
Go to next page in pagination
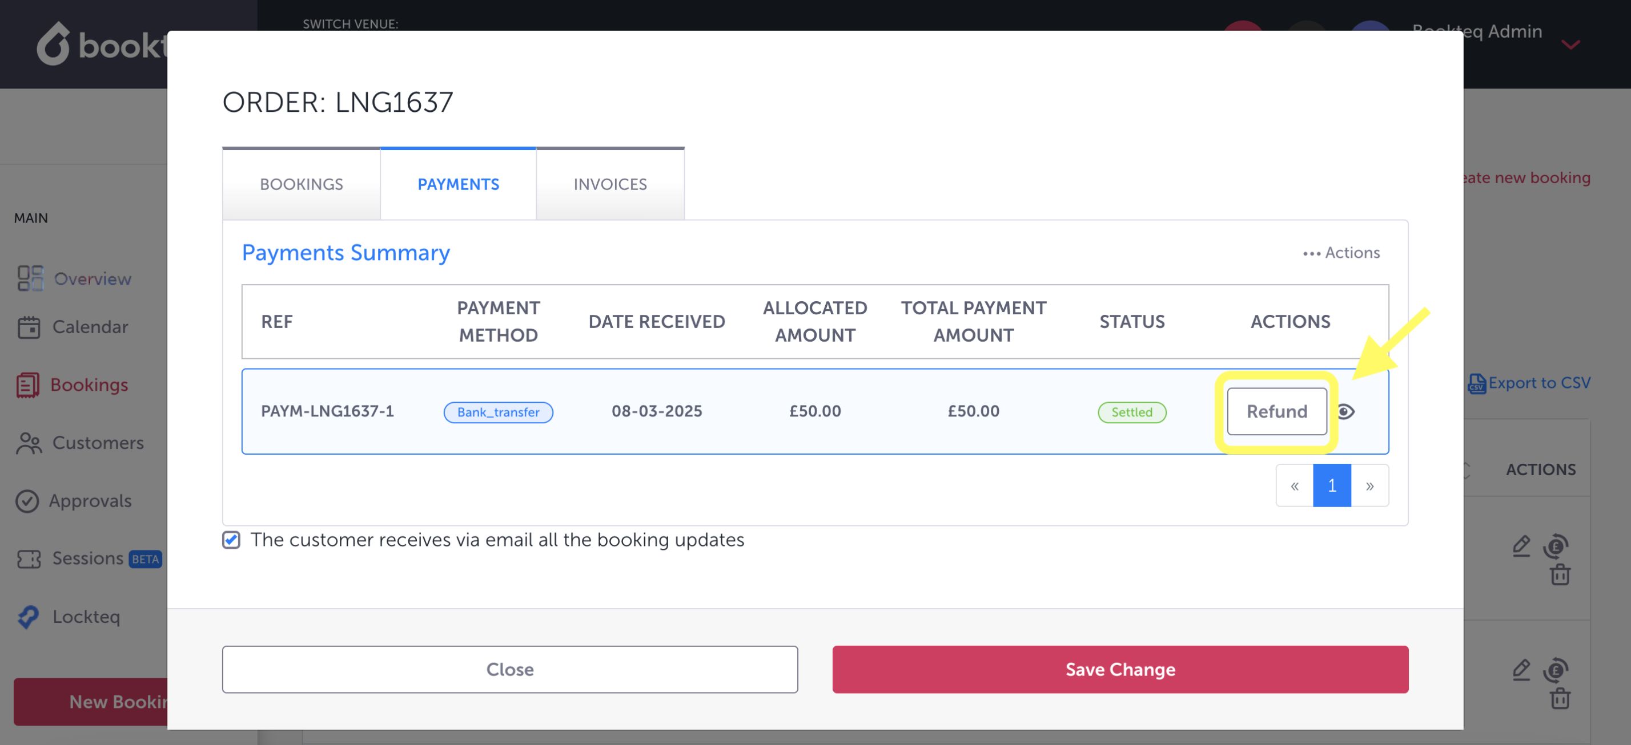1369,485
